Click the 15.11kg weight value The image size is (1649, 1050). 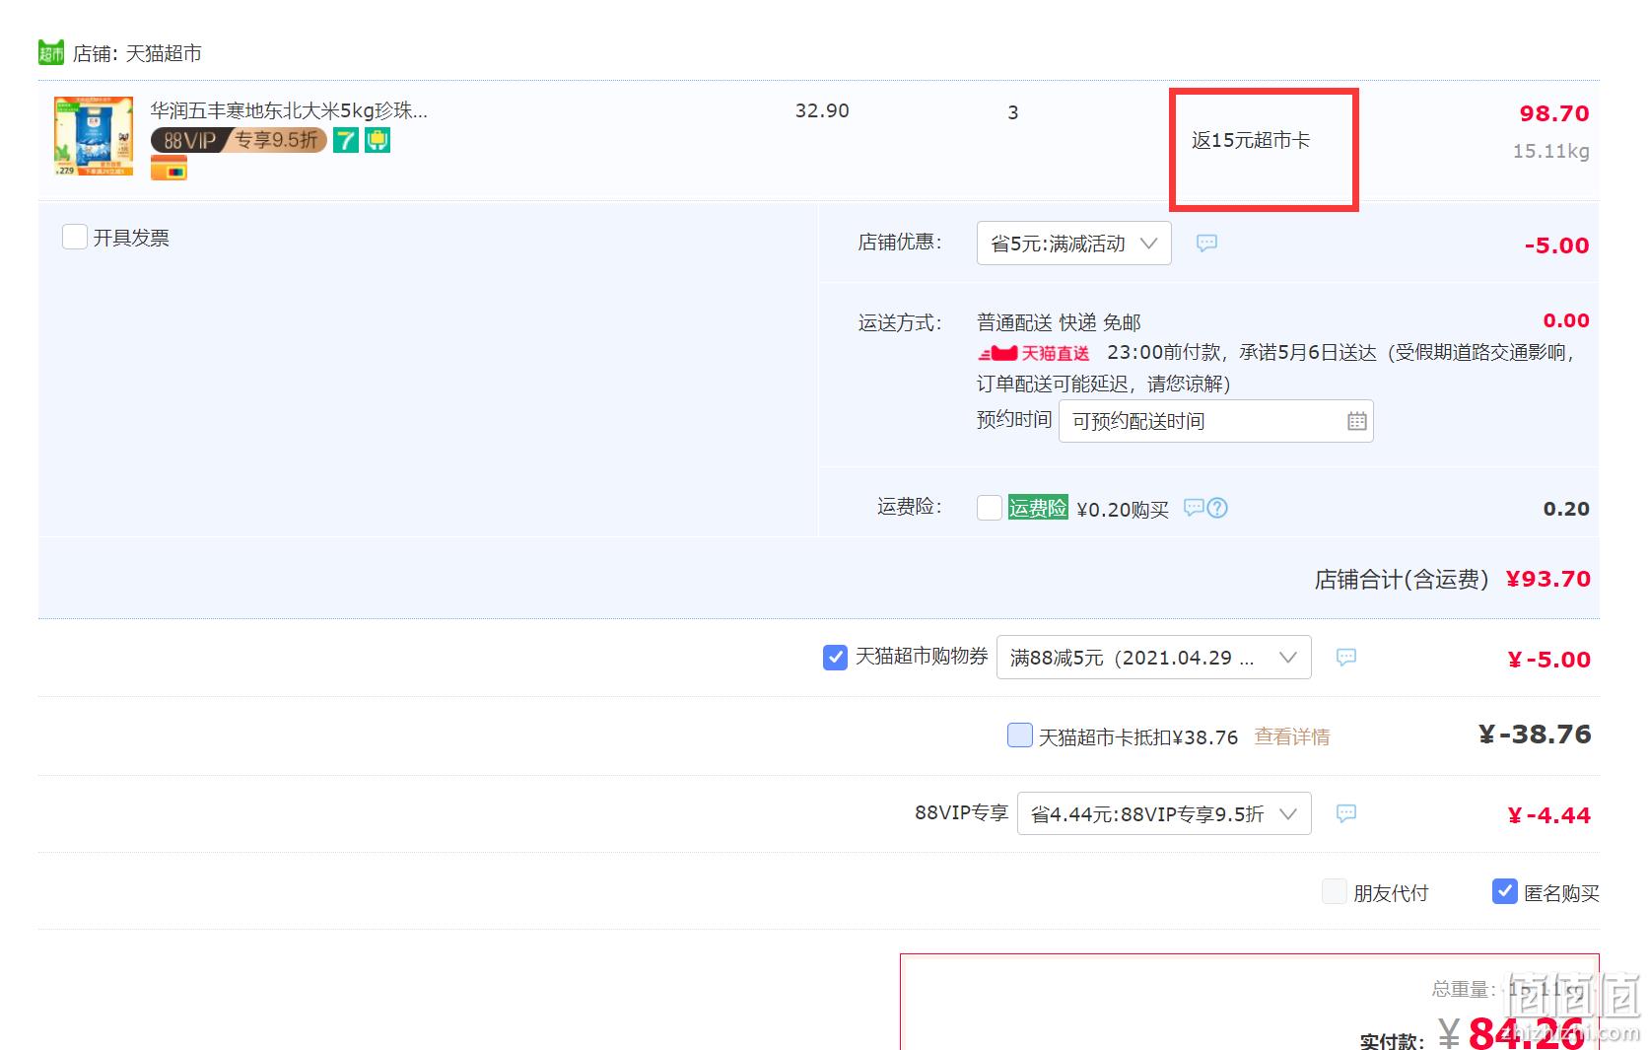[x=1551, y=151]
